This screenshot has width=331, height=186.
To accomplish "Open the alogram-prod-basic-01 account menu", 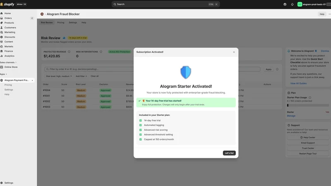I will 314,4.
